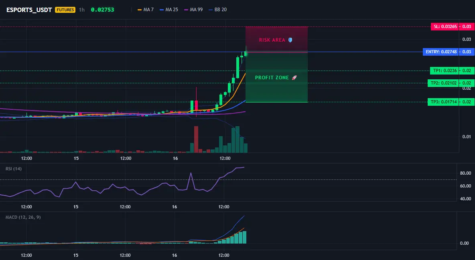Click the yellow FUTURES badge
This screenshot has width=475, height=260.
pos(65,10)
